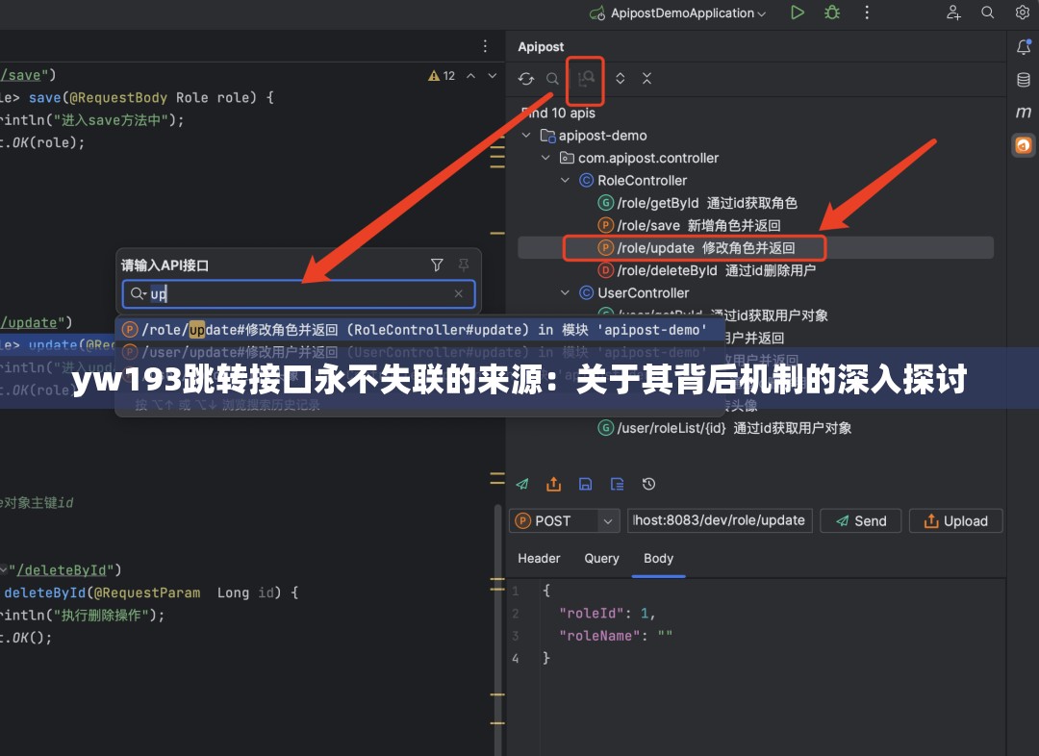Expand the POST method dropdown
Screen dimensions: 1039x756
[x=606, y=520]
